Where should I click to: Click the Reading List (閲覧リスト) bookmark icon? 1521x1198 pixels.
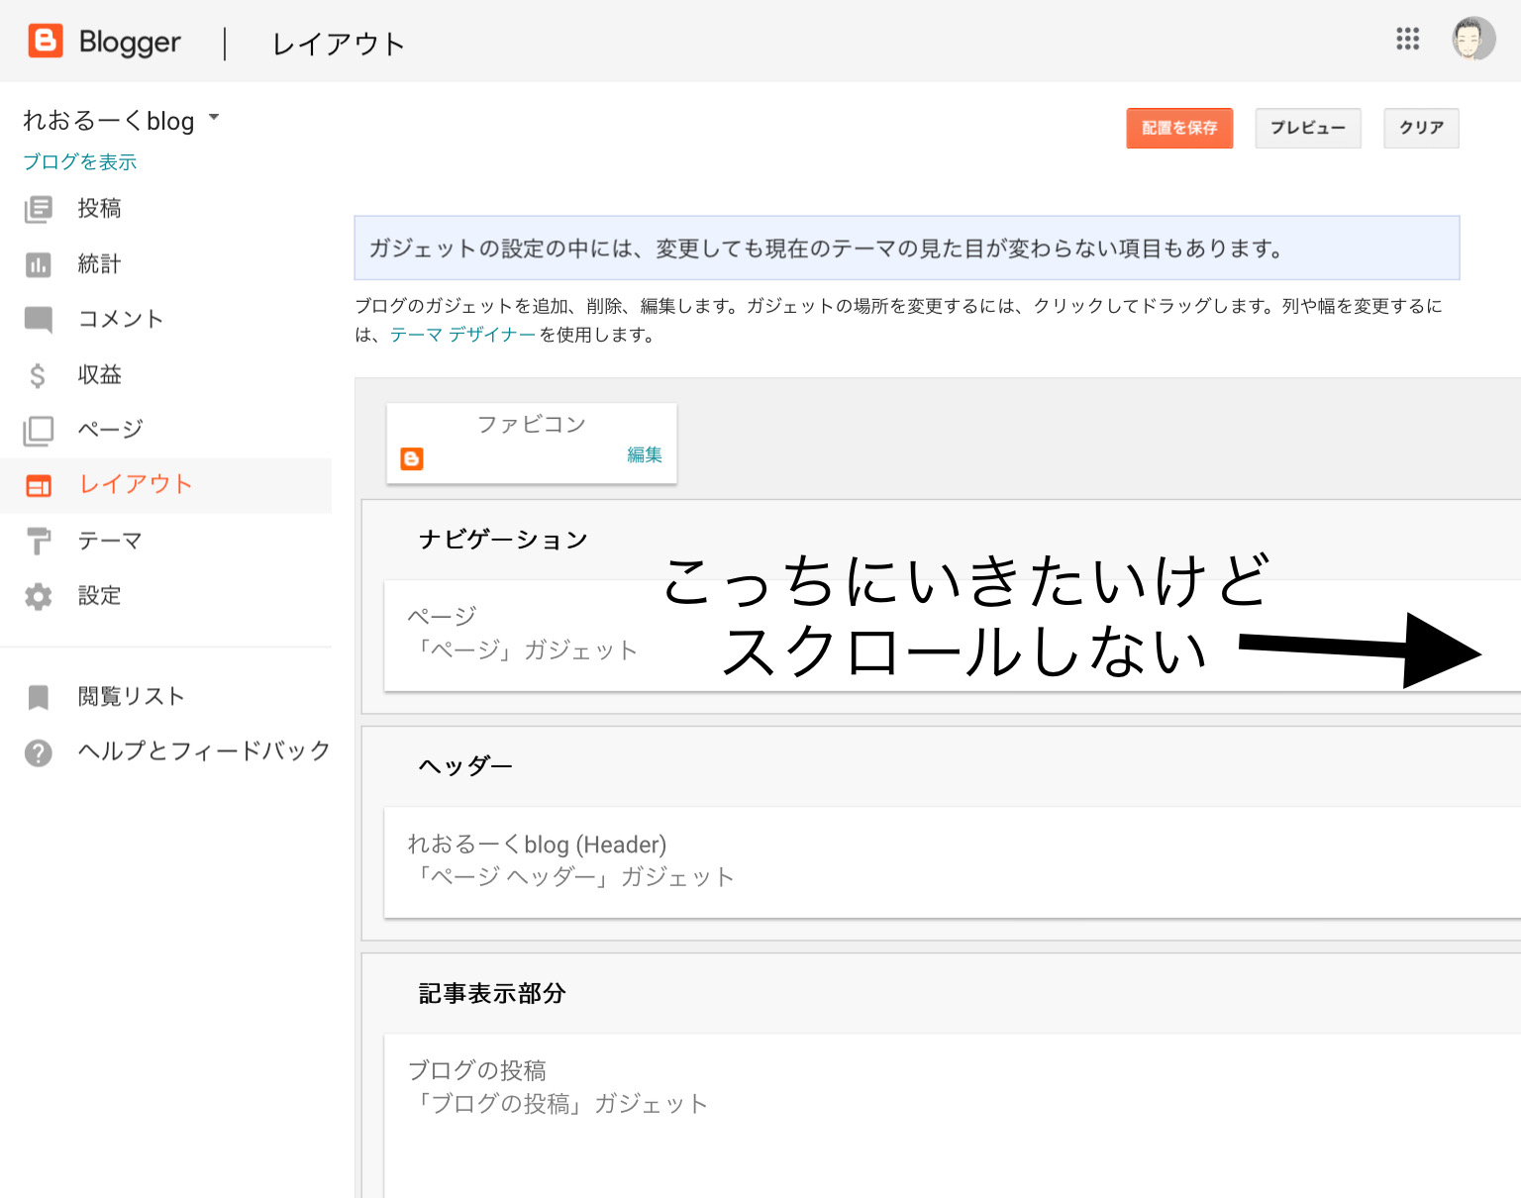[39, 697]
